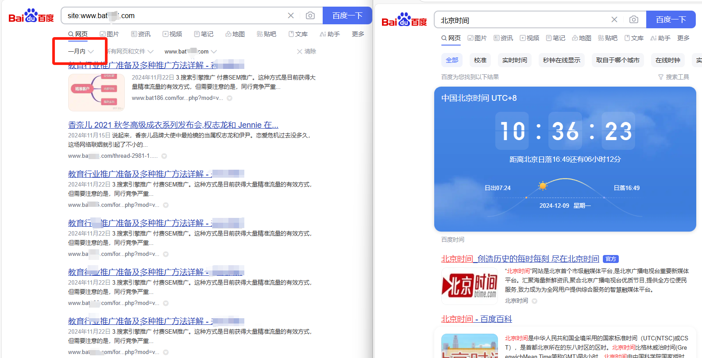
Task: Click the Baidu logo in left window
Action: click(x=31, y=16)
